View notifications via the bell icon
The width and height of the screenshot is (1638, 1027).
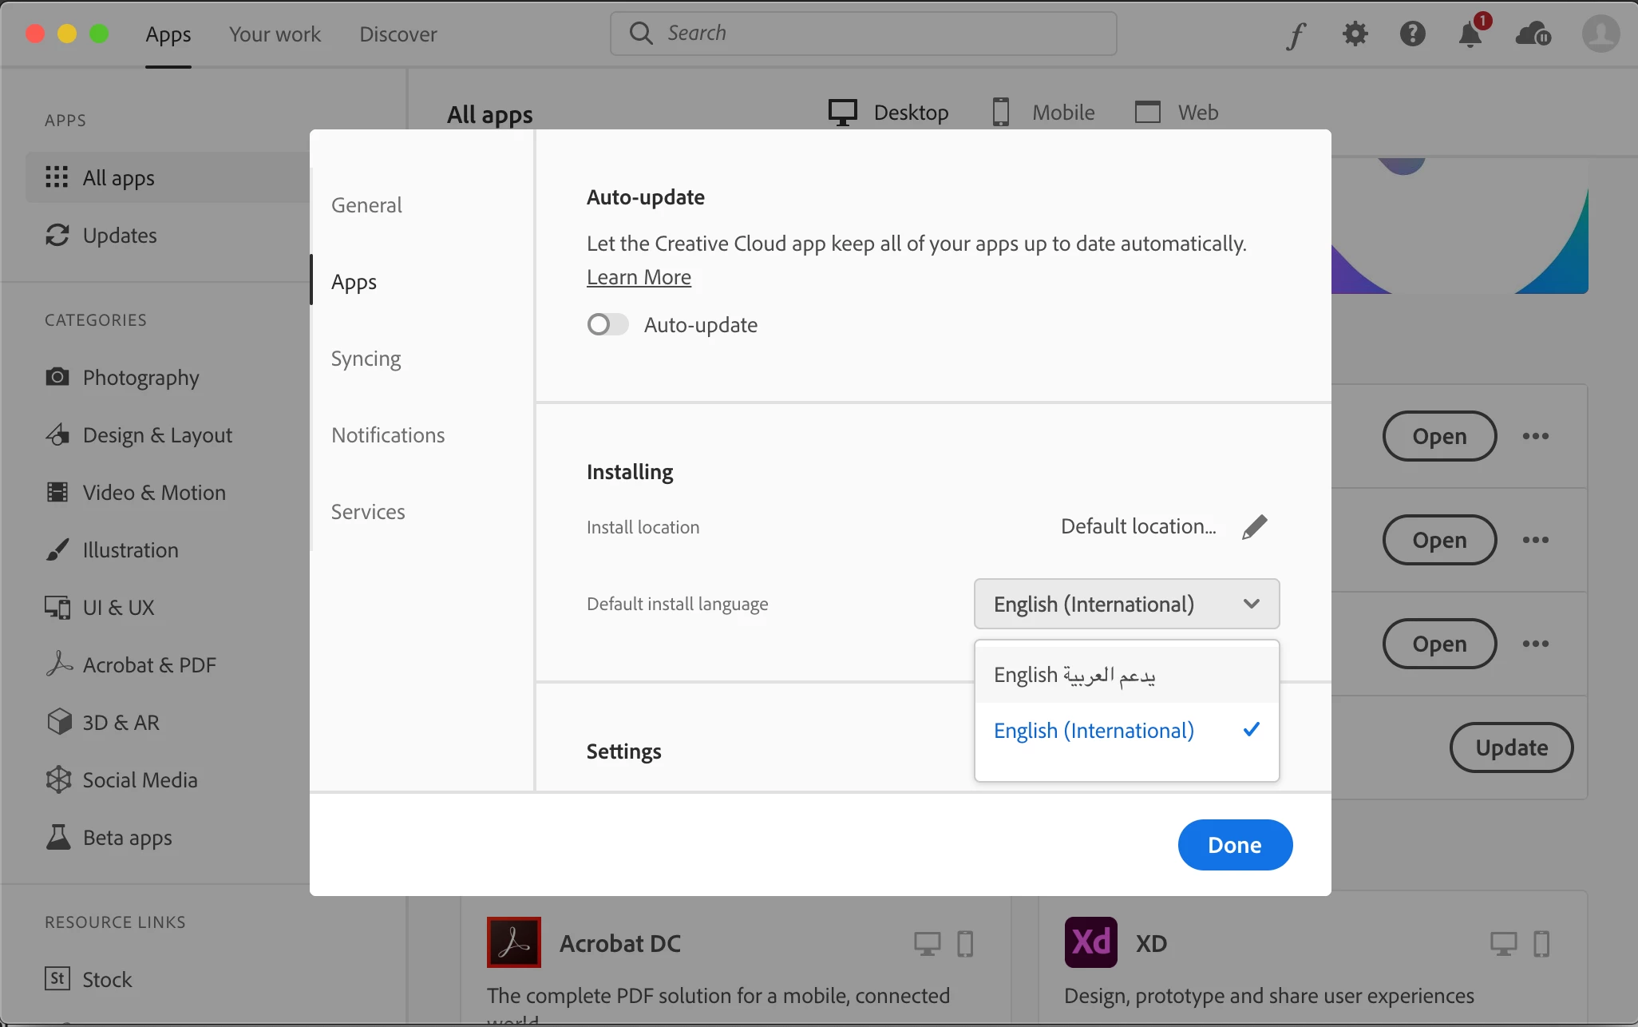click(x=1470, y=34)
